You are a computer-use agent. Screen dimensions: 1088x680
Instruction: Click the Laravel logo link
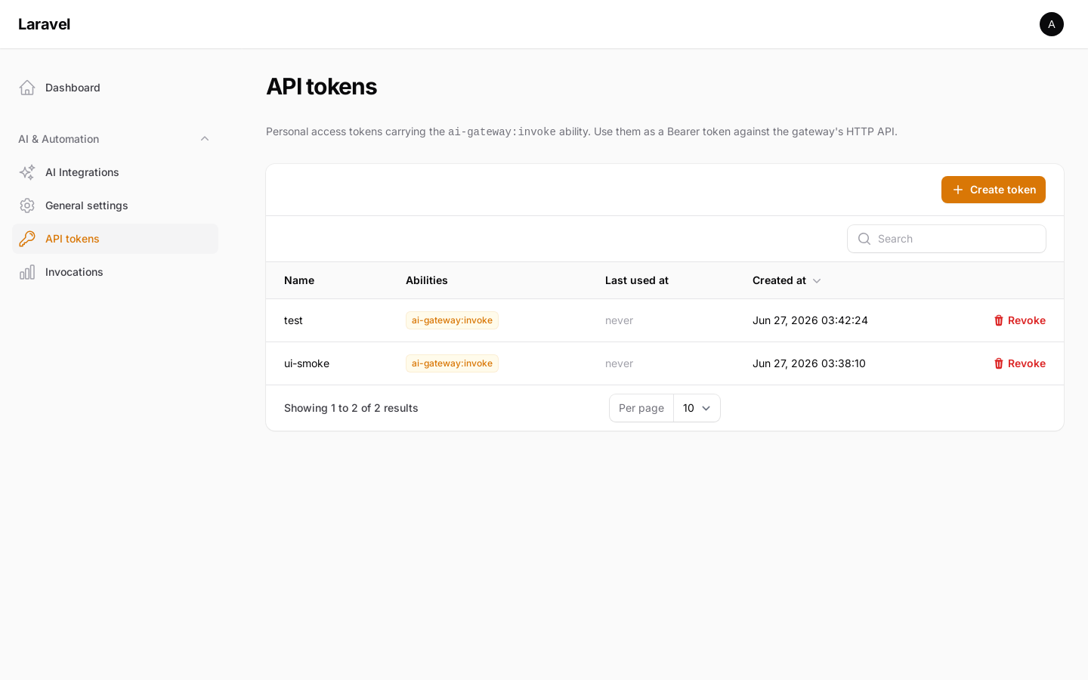coord(44,24)
